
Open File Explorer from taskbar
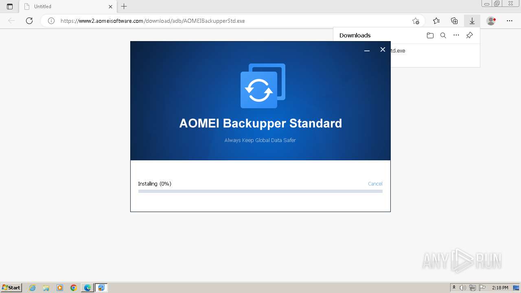point(46,288)
